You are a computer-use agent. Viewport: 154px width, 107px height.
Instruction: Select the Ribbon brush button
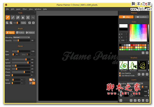coord(30,33)
